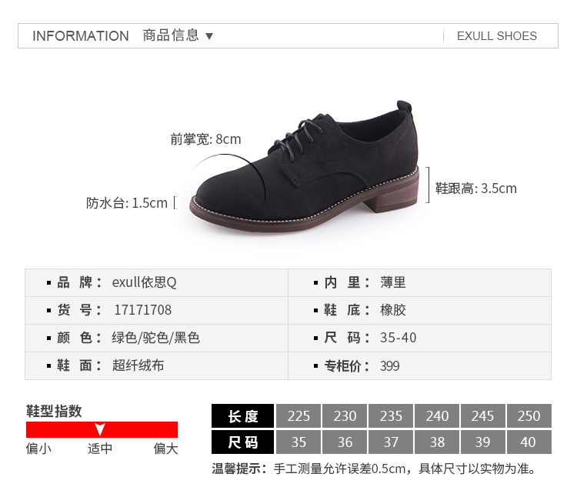This screenshot has width=577, height=487.
Task: Select size 38 cell
Action: click(x=437, y=442)
